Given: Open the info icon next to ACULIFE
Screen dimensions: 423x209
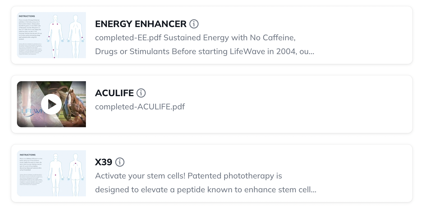Looking at the screenshot, I should (141, 93).
